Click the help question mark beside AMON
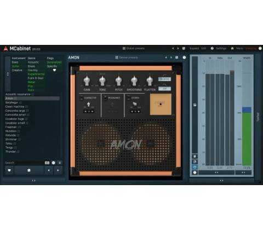263x230 pixels. click(x=184, y=58)
